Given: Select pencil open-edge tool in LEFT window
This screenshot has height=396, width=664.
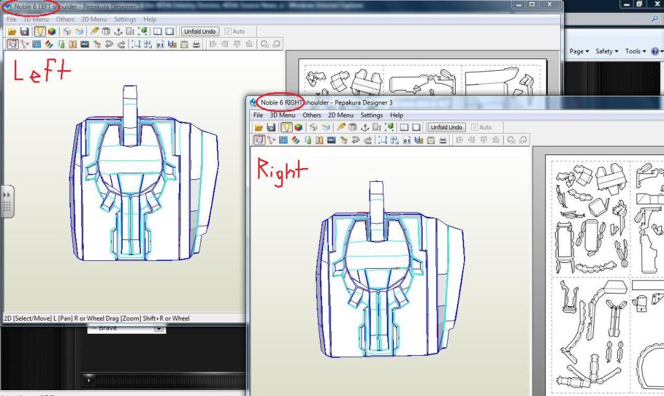Looking at the screenshot, I should 94,31.
